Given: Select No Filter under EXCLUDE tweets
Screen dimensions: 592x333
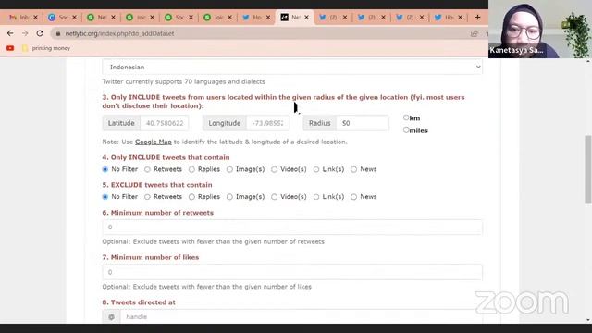Looking at the screenshot, I should pyautogui.click(x=105, y=197).
